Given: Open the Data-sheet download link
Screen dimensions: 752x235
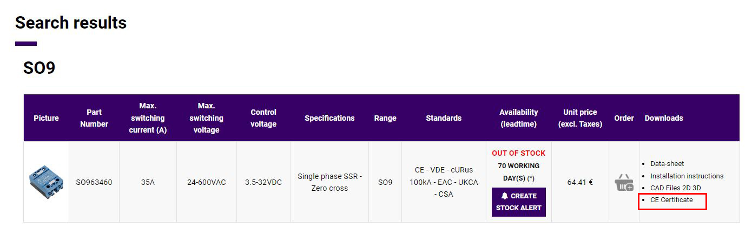Looking at the screenshot, I should (667, 163).
